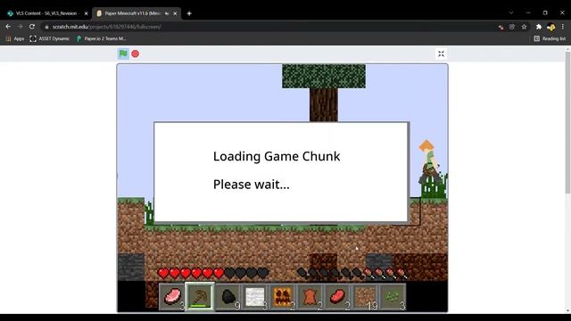Click the oak tree trunk

(x=324, y=105)
